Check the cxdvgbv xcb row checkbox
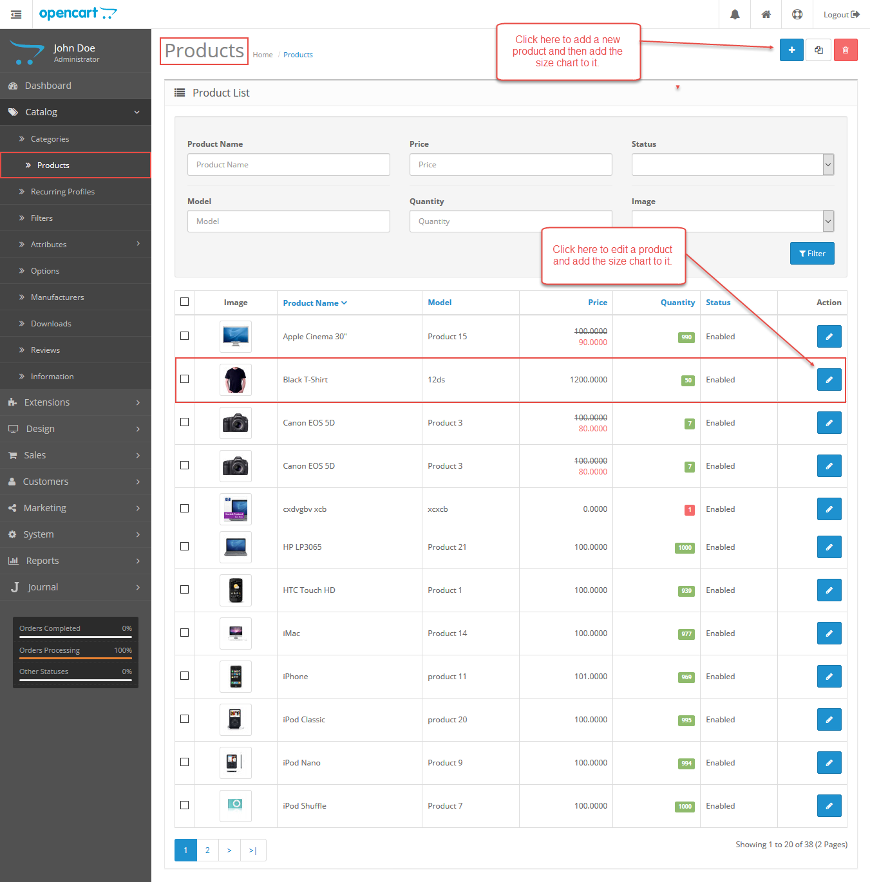Screen dimensions: 870x882 click(185, 509)
